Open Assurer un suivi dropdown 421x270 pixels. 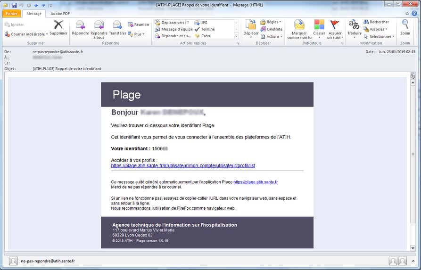pos(335,30)
